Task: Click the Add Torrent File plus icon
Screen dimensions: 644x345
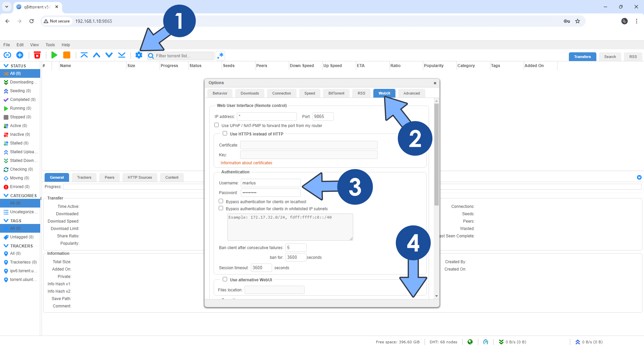Action: point(20,55)
